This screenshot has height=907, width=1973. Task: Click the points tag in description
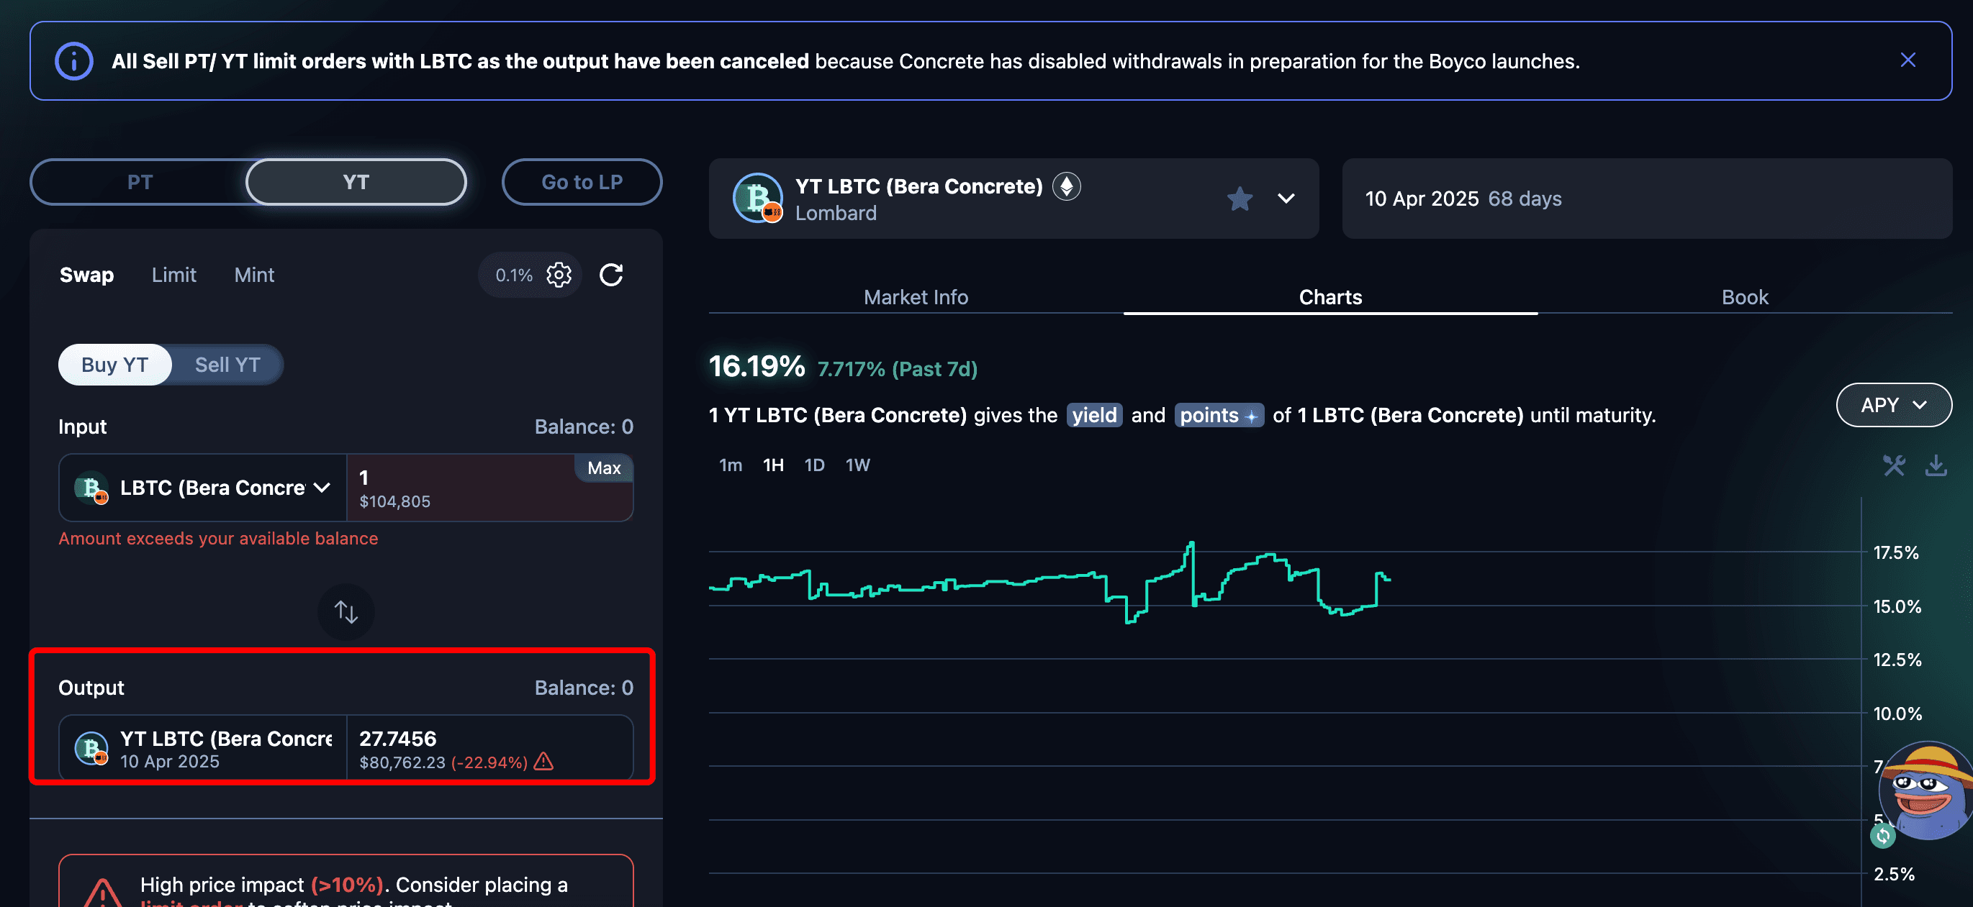1219,415
